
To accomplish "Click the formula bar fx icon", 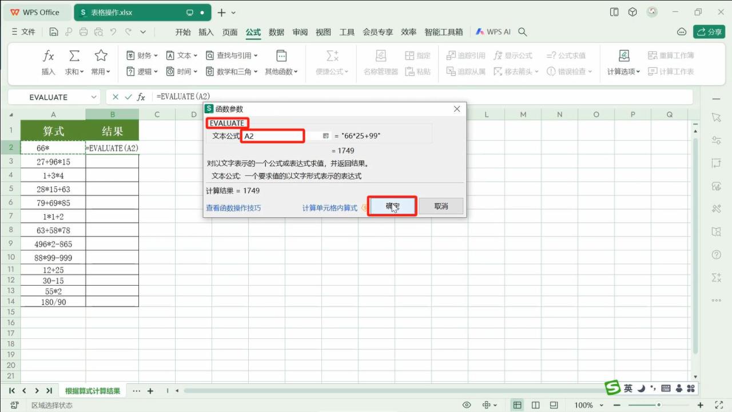I will pos(141,97).
